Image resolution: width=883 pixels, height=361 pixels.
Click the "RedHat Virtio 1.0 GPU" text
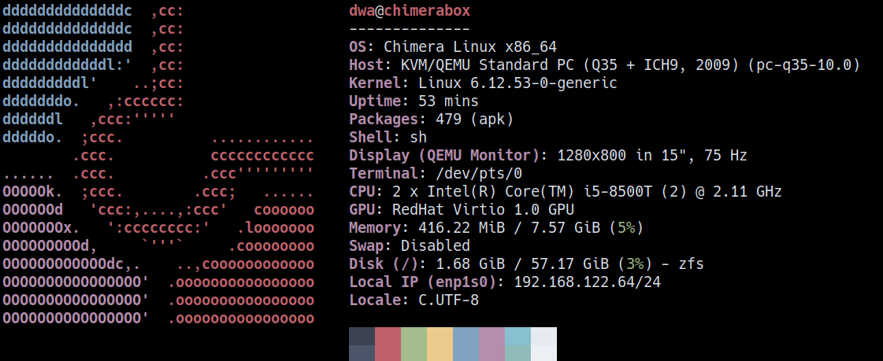[483, 210]
